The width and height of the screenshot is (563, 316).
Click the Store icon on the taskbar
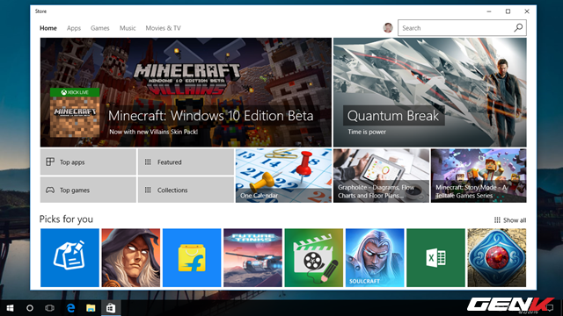[111, 308]
